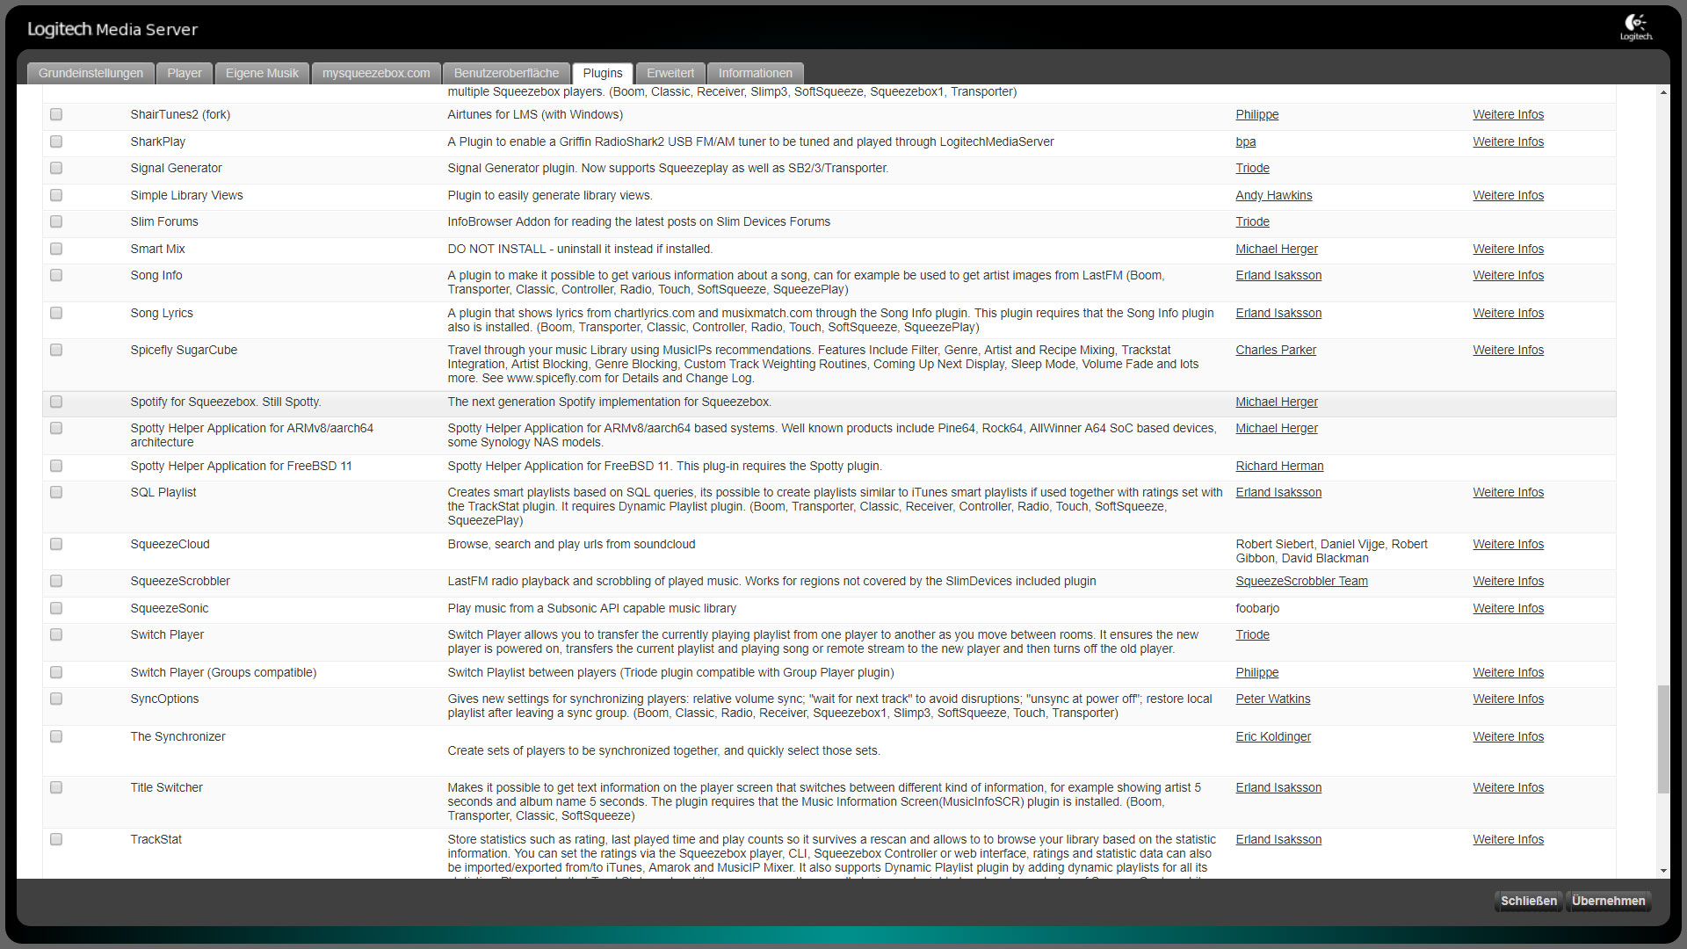Image resolution: width=1687 pixels, height=949 pixels.
Task: Open the SqueezeScrobbler Team link
Action: [x=1301, y=581]
